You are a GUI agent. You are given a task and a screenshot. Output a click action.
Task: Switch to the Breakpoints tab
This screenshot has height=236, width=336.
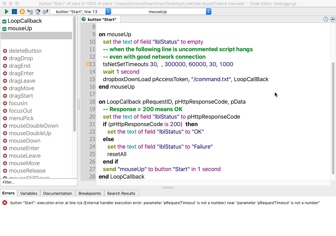pos(90,193)
